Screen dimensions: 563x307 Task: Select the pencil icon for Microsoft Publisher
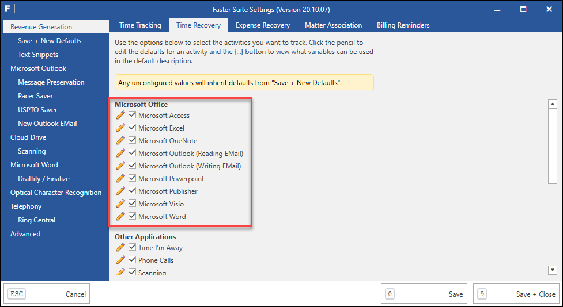coord(120,191)
